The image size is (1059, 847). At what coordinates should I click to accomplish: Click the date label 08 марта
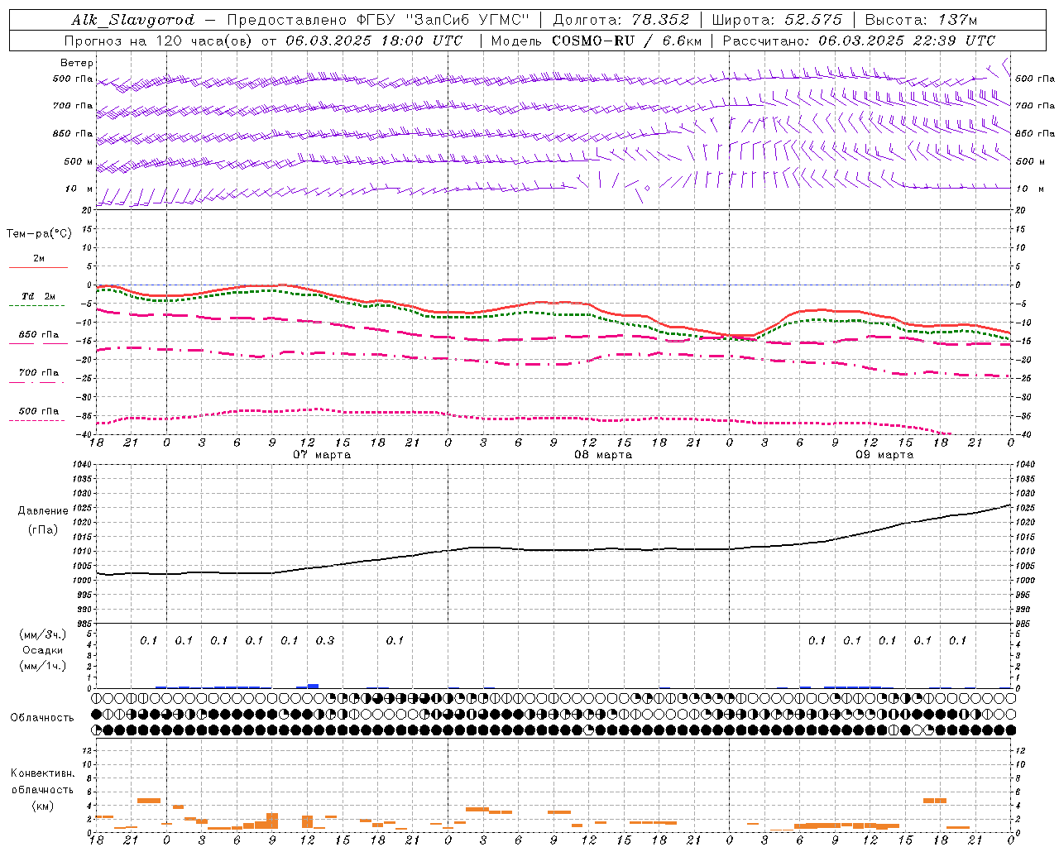click(603, 455)
